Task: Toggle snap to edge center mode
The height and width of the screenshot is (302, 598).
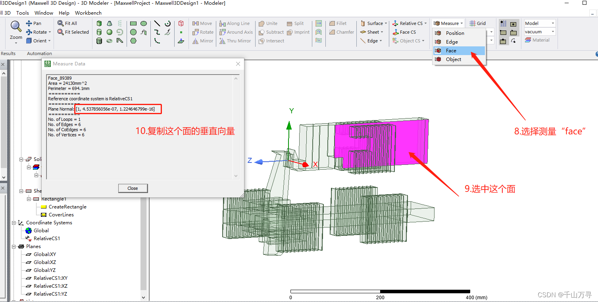Action: tap(513, 32)
